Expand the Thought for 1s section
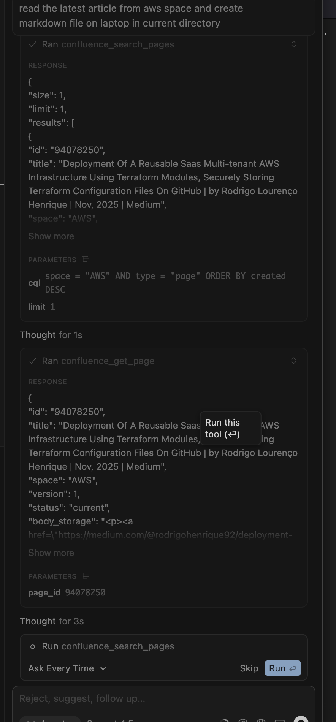The height and width of the screenshot is (722, 336). pyautogui.click(x=51, y=335)
